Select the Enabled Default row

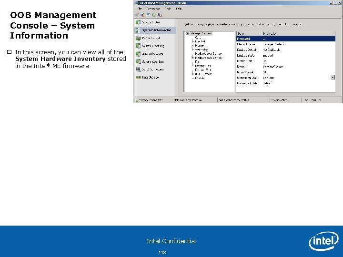click(x=286, y=50)
